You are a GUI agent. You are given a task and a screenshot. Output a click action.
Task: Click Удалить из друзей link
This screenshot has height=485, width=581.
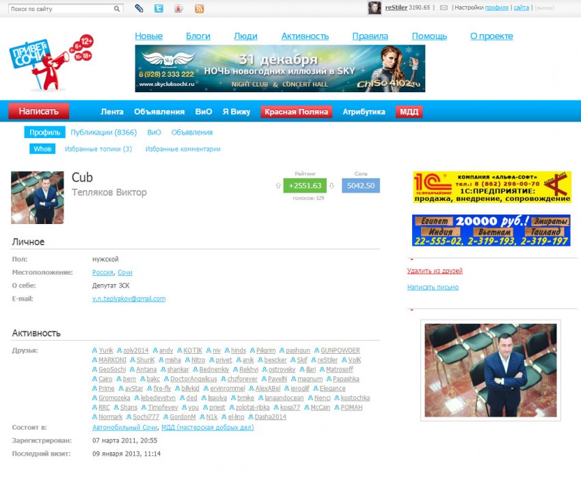pyautogui.click(x=435, y=271)
